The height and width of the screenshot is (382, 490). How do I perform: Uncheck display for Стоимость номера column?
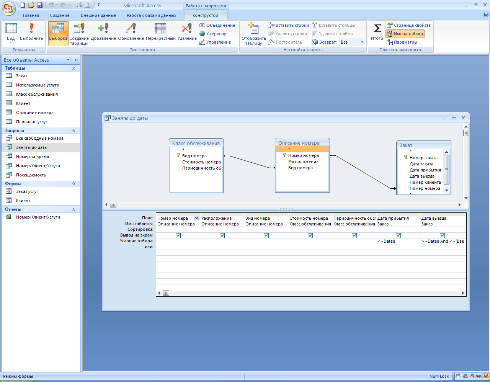pyautogui.click(x=310, y=235)
